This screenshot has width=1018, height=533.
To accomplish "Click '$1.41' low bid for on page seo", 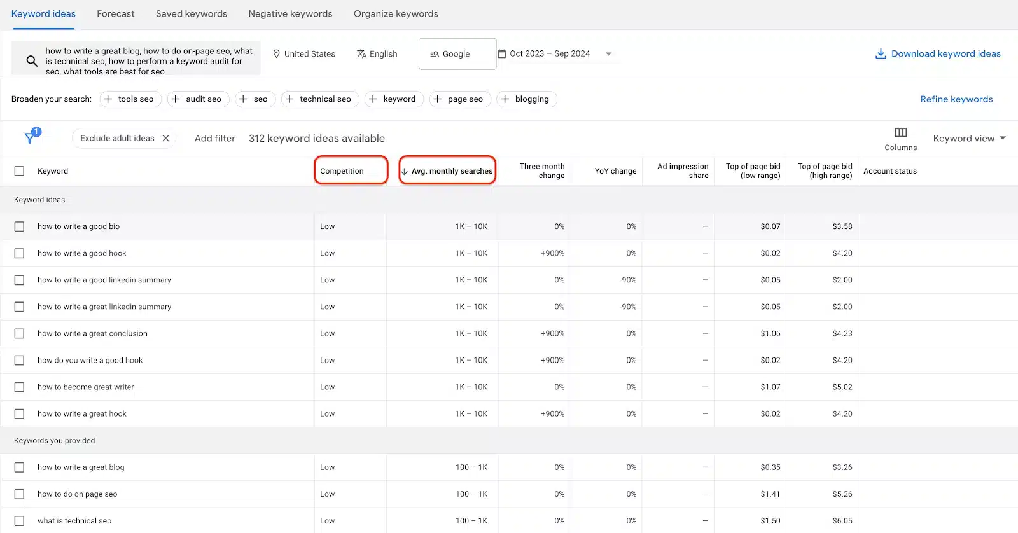I will 770,494.
